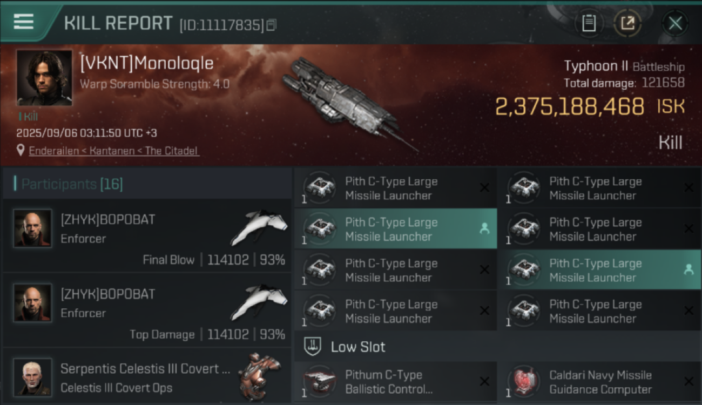Image resolution: width=702 pixels, height=405 pixels.
Task: Open the hamburger menu
Action: click(24, 22)
